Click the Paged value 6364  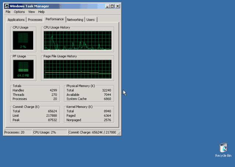pyautogui.click(x=108, y=116)
